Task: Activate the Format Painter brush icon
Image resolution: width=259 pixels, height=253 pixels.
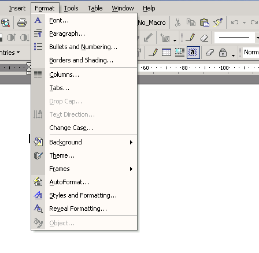Action: pos(218,23)
